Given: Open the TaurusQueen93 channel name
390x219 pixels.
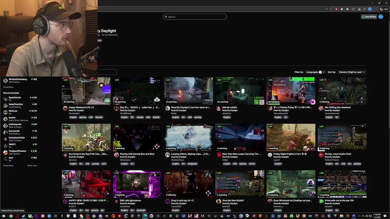Looking at the screenshot, I should [x=281, y=113].
